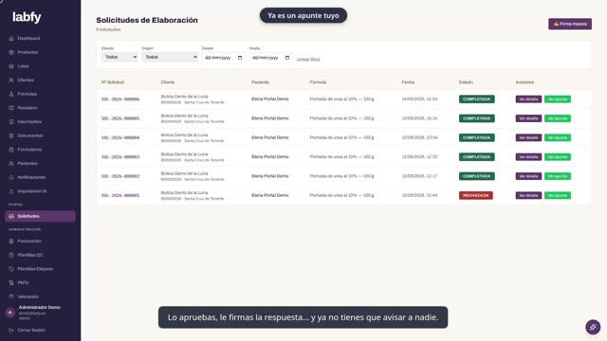This screenshot has width=607, height=341.
Task: Click the Plantillas Etiqueta tag icon
Action: pos(11,269)
